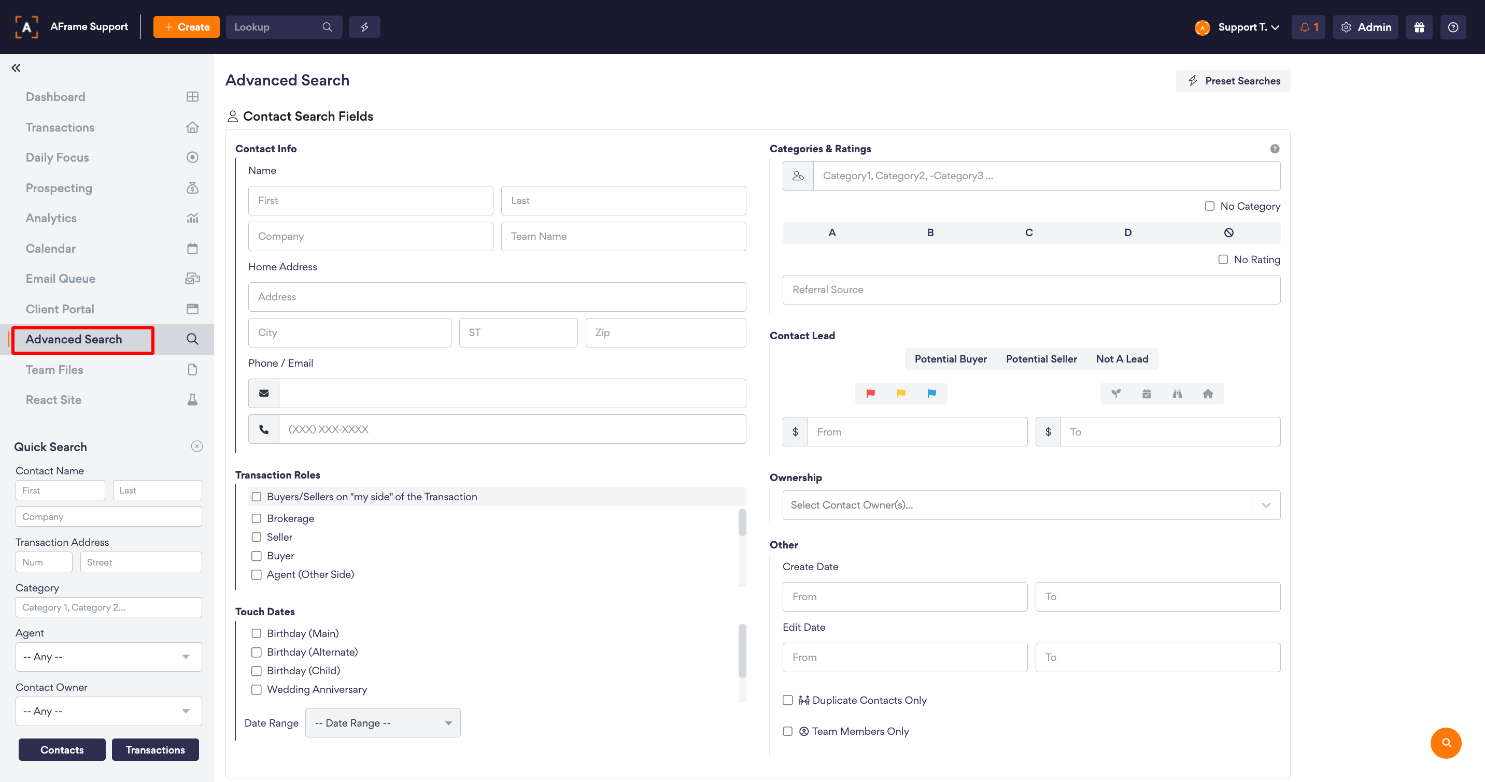1485x782 pixels.
Task: Open the help question mark icon
Action: 1453,27
